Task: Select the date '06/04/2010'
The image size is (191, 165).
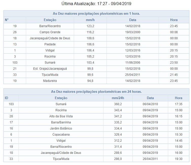Action: 150,104
